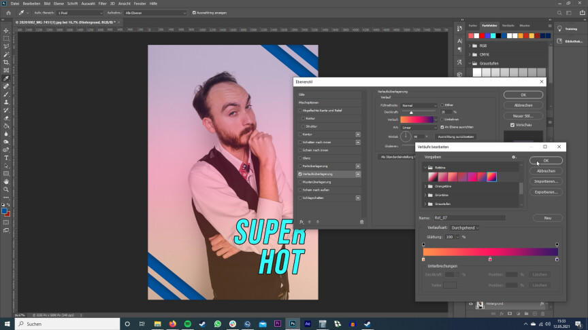The height and width of the screenshot is (330, 588).
Task: Click the gradient Name text field
Action: tap(468, 218)
